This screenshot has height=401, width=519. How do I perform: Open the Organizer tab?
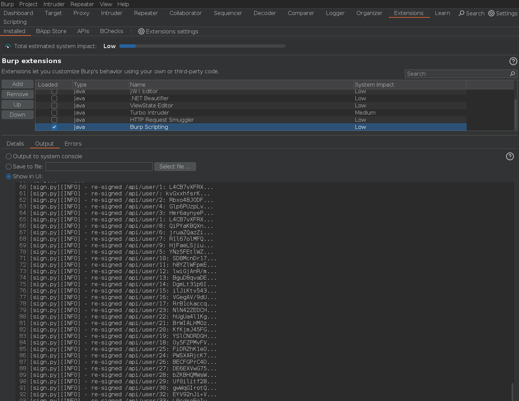pyautogui.click(x=369, y=13)
